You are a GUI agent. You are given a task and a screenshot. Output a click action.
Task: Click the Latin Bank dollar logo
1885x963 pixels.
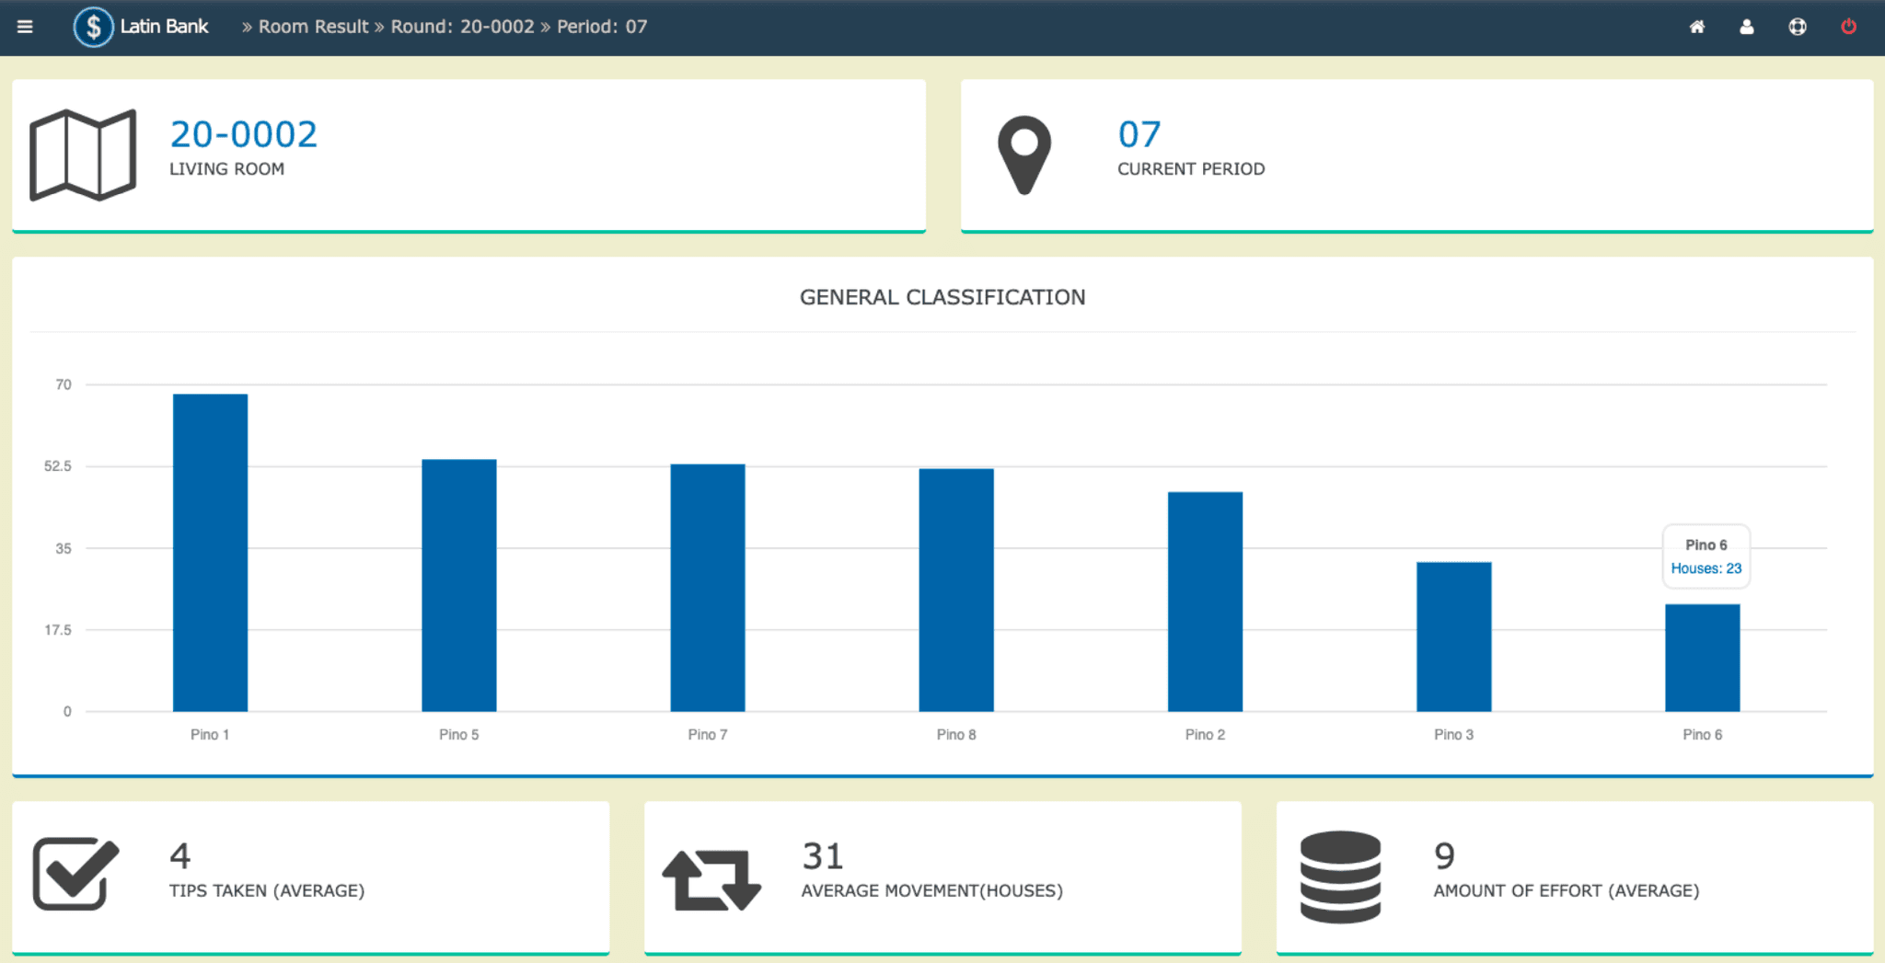point(93,27)
